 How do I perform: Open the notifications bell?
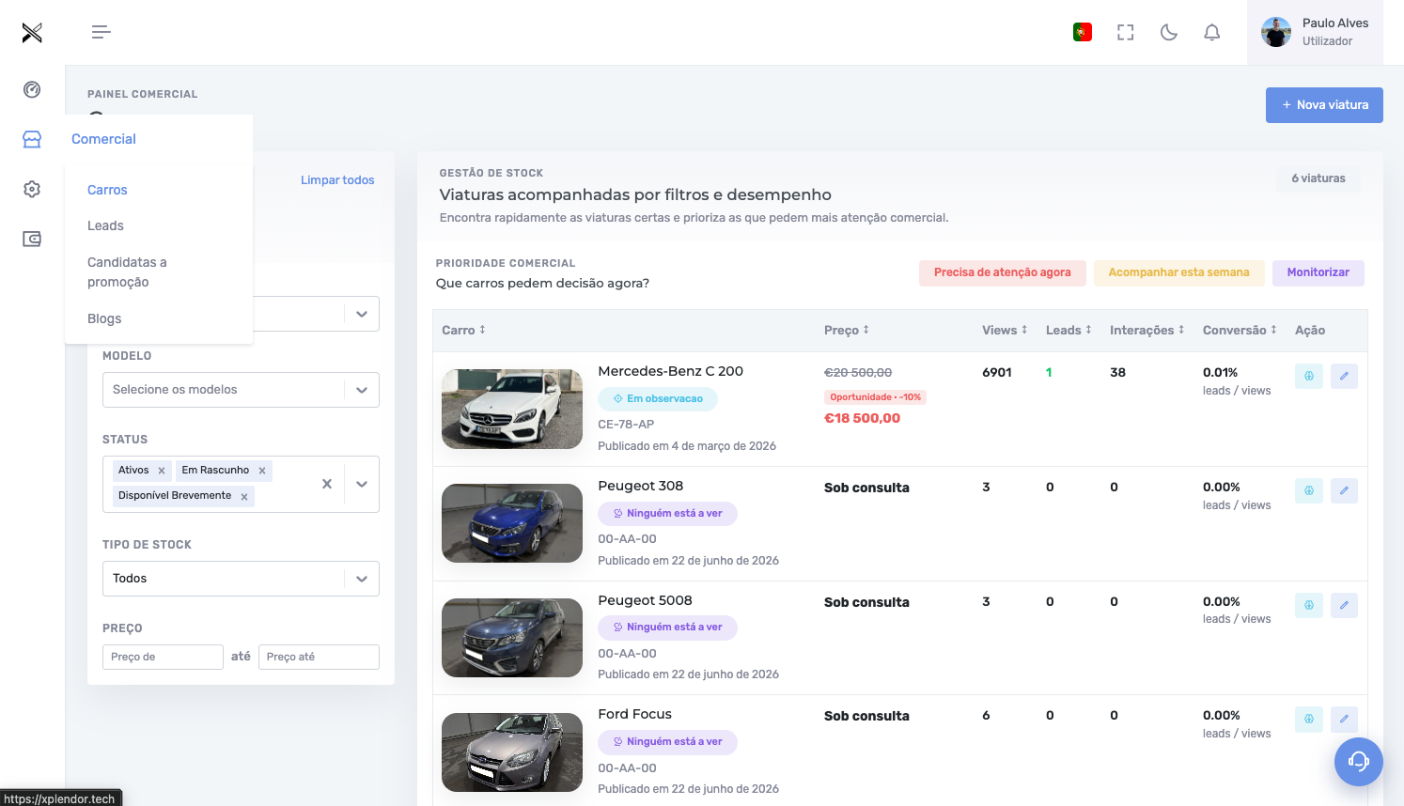1212,32
